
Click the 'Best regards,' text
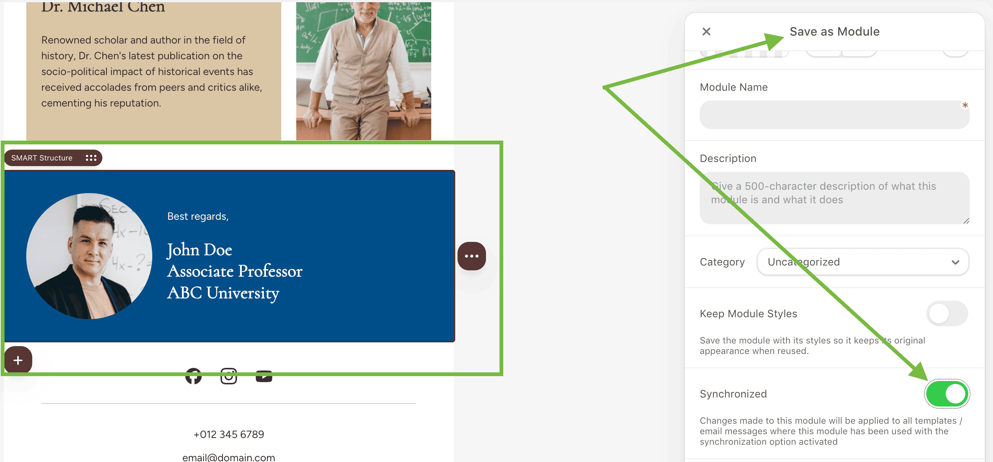pos(198,216)
